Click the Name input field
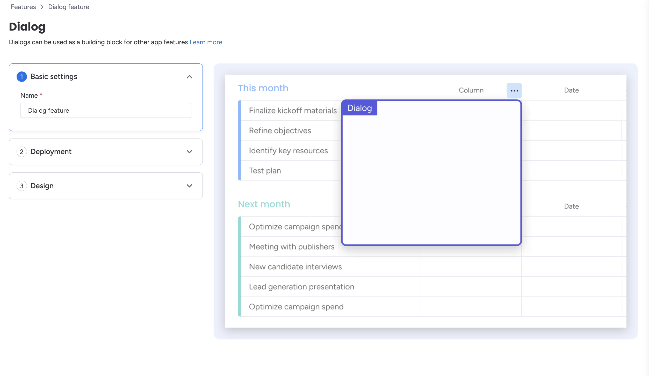 (x=106, y=111)
